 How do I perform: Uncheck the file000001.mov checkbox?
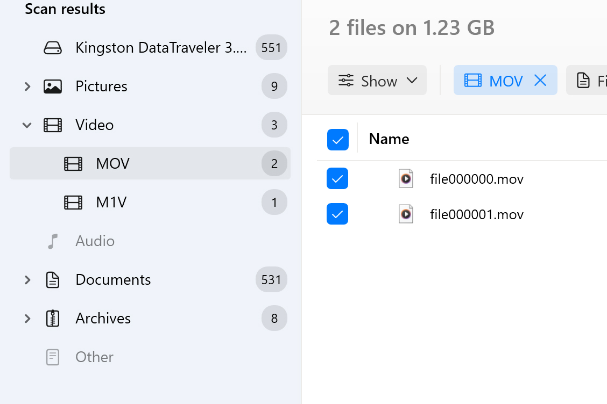tap(337, 214)
